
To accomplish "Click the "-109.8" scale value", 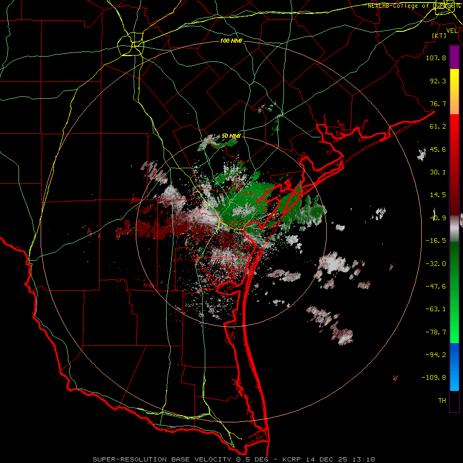I will pos(434,378).
